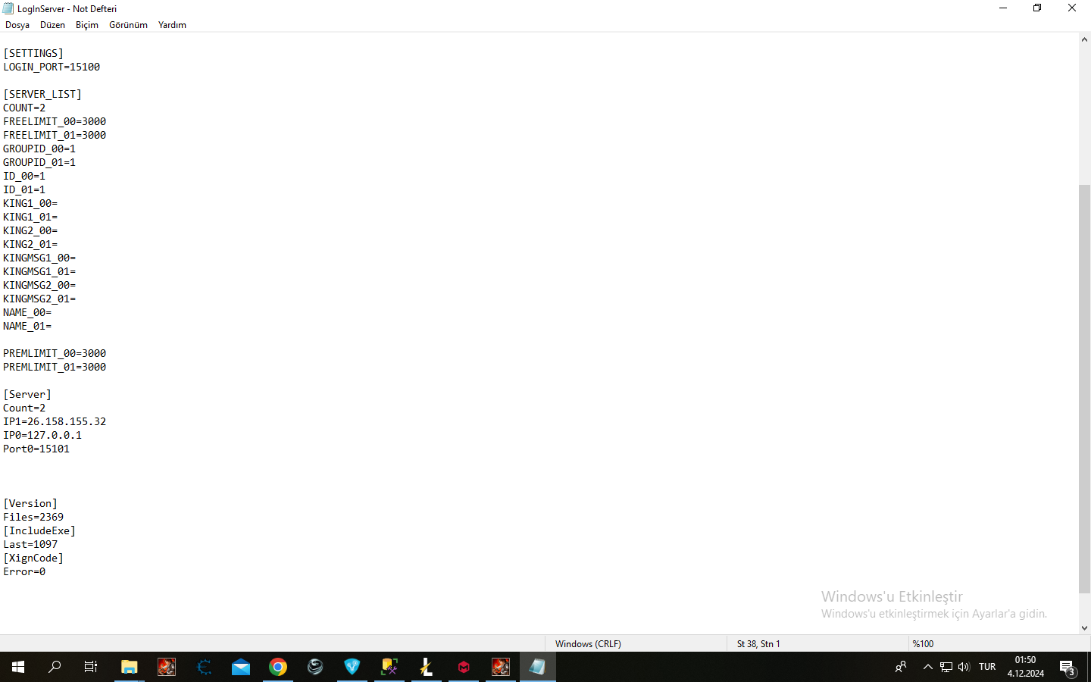1091x682 pixels.
Task: Click the COUNT=2 line
Action: (x=24, y=108)
